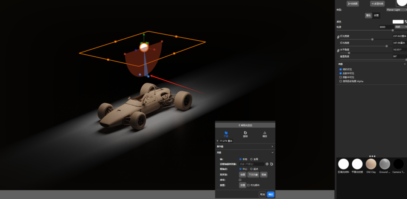
Task: Click the 下方对象 snap button
Action: 253,175
